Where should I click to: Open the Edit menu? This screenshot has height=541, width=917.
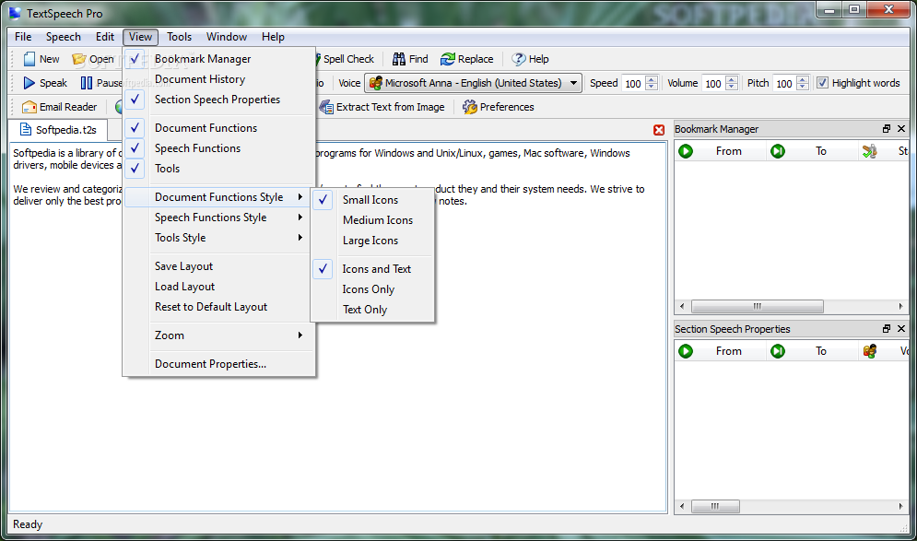pyautogui.click(x=105, y=37)
